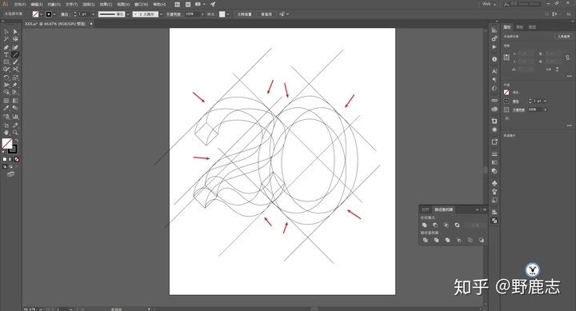Switch to the 对齐 tab
This screenshot has height=311, width=576.
click(x=426, y=209)
